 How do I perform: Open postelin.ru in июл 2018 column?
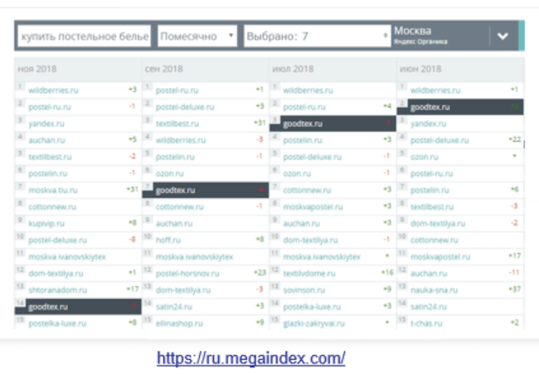(x=303, y=140)
